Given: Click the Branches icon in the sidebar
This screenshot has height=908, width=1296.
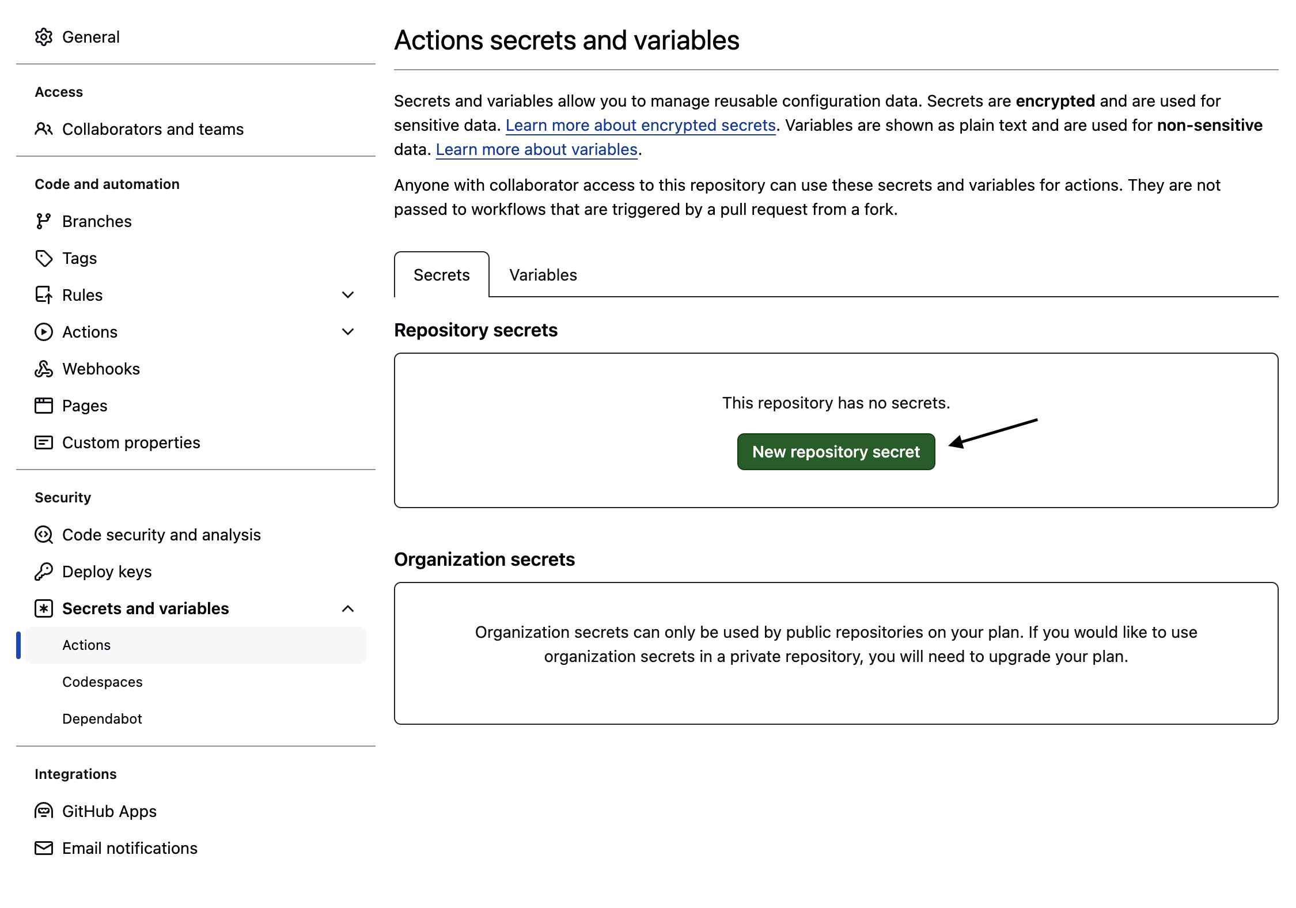Looking at the screenshot, I should (x=45, y=221).
